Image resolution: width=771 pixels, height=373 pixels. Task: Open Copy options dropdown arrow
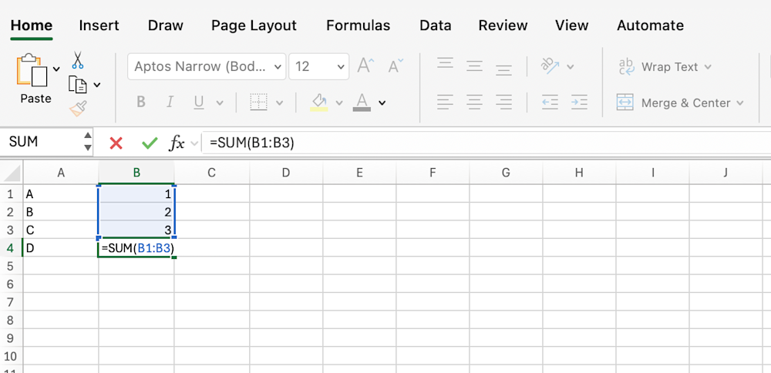pos(97,85)
